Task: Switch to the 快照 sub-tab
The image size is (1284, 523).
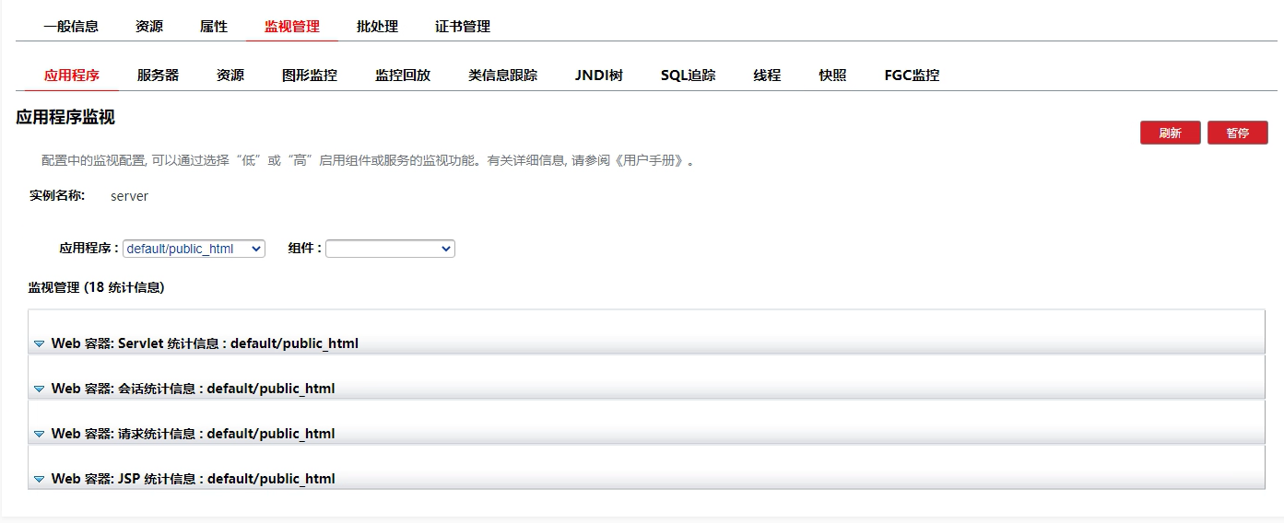Action: click(x=832, y=76)
